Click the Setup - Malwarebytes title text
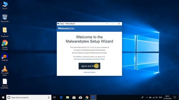 coord(67,24)
